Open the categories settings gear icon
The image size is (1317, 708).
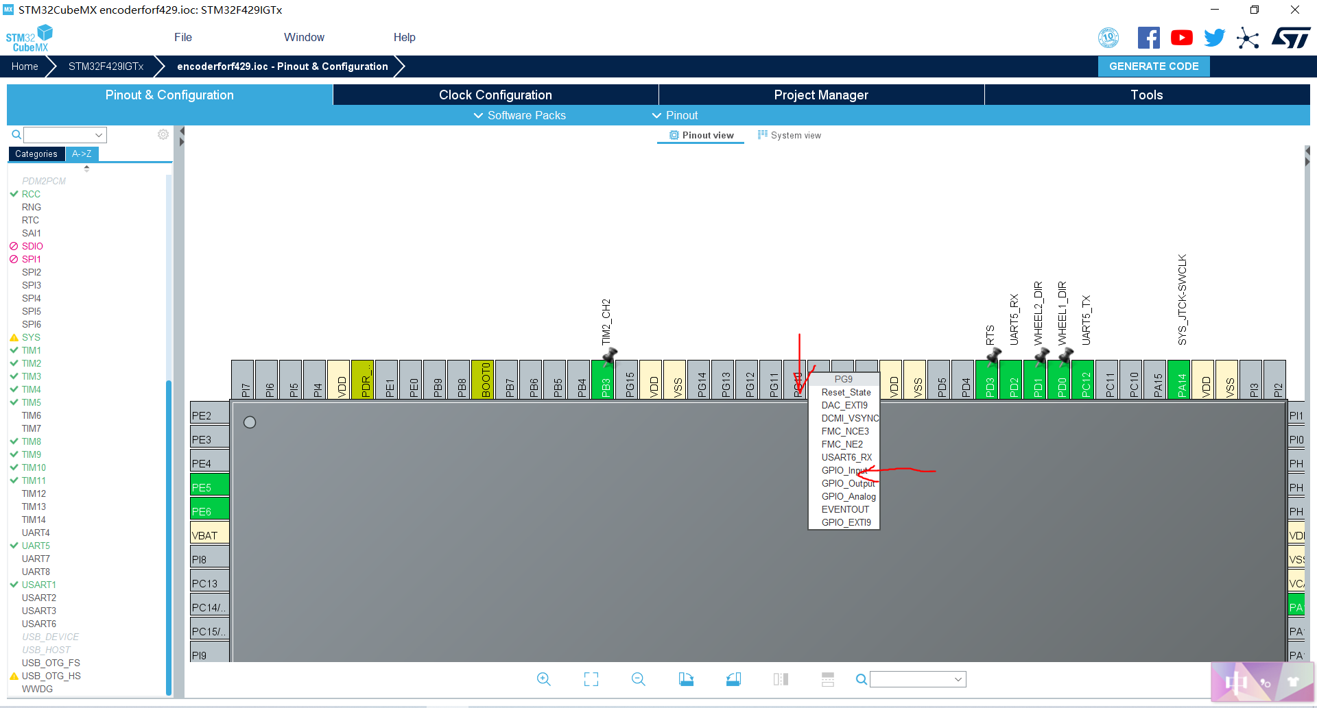pyautogui.click(x=163, y=134)
